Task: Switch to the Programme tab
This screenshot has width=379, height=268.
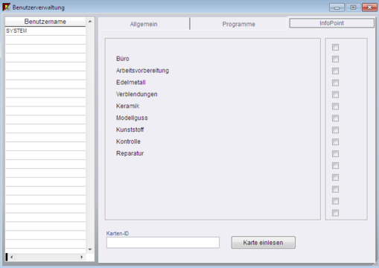Action: coord(238,24)
